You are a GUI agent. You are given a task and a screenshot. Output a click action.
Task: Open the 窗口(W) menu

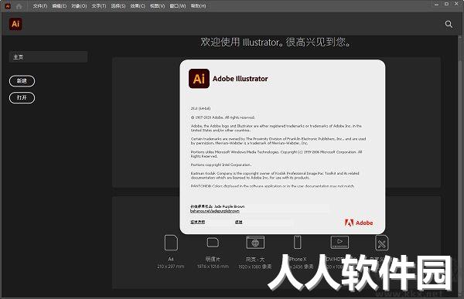pos(178,6)
